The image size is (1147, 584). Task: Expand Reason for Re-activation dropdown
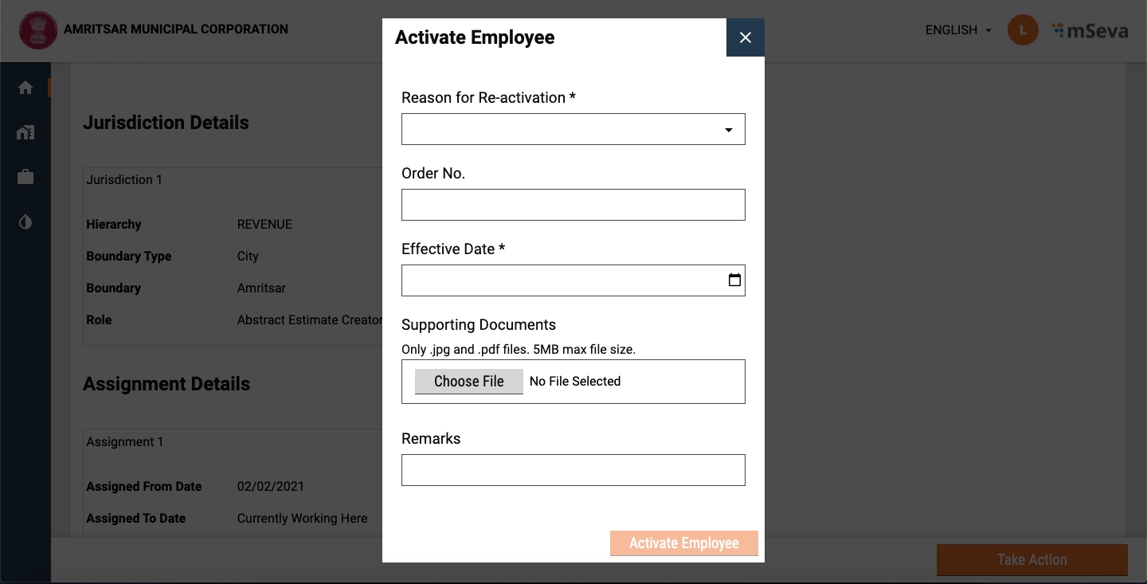573,129
